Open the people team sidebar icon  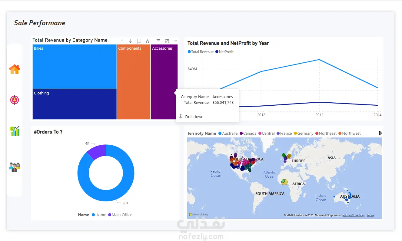tap(15, 167)
